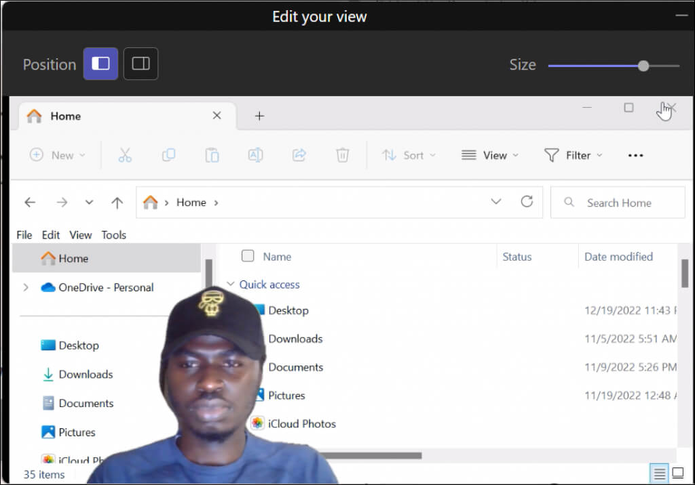Select Downloads in Quick access list
Image resolution: width=695 pixels, height=485 pixels.
click(295, 339)
